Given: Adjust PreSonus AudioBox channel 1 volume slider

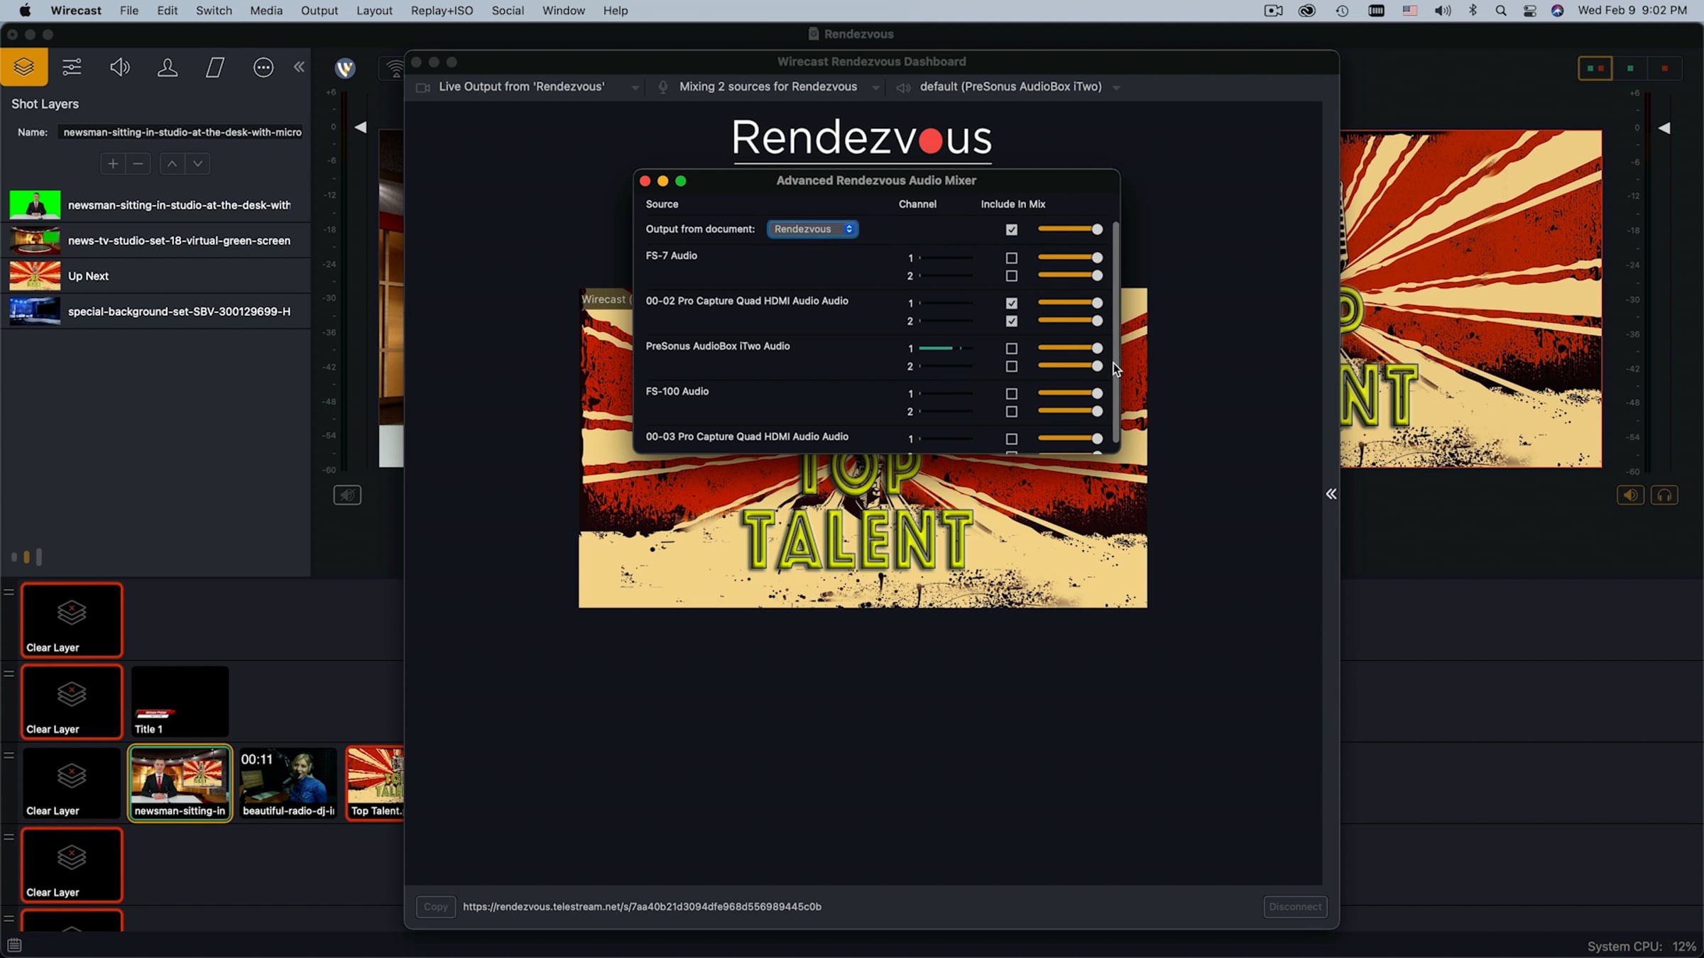Looking at the screenshot, I should pos(1070,348).
